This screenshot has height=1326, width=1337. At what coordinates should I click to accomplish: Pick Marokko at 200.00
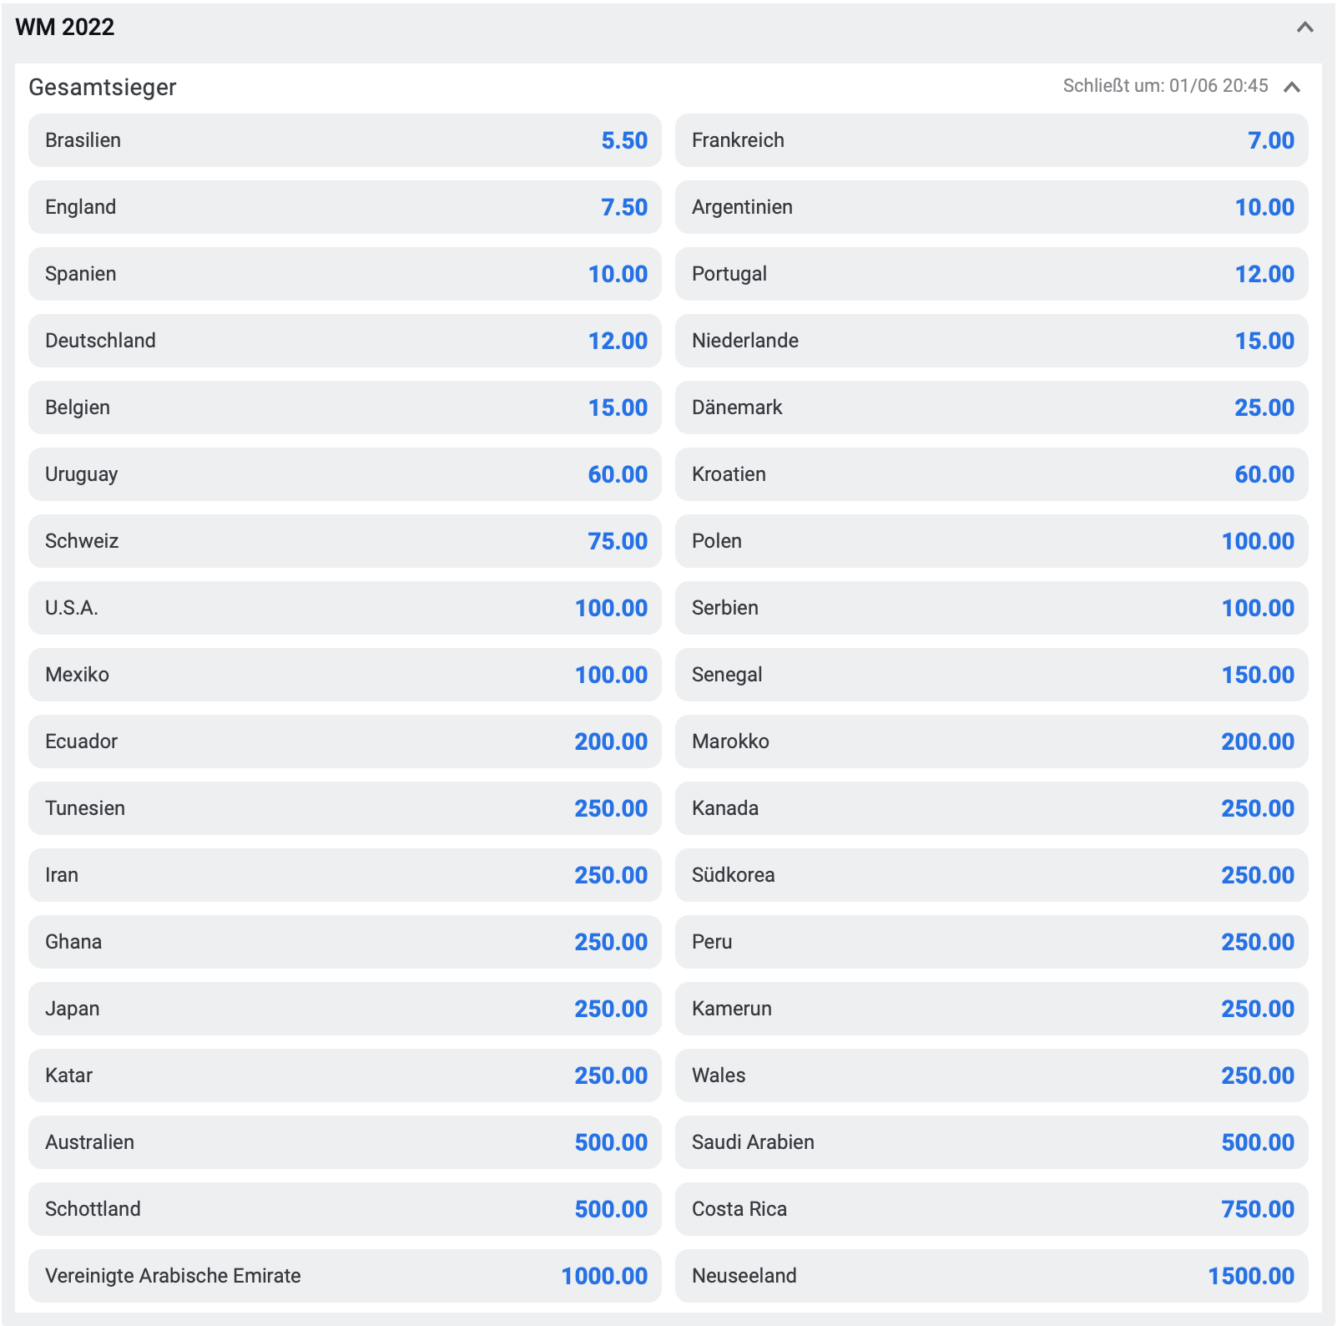tap(991, 741)
